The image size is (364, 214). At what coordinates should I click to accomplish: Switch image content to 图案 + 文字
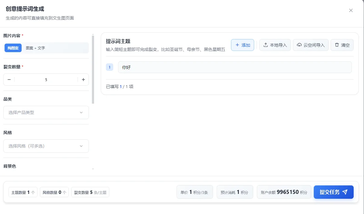pyautogui.click(x=35, y=48)
